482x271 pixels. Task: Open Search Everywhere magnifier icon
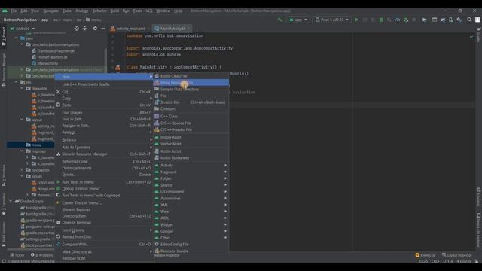[x=469, y=20]
